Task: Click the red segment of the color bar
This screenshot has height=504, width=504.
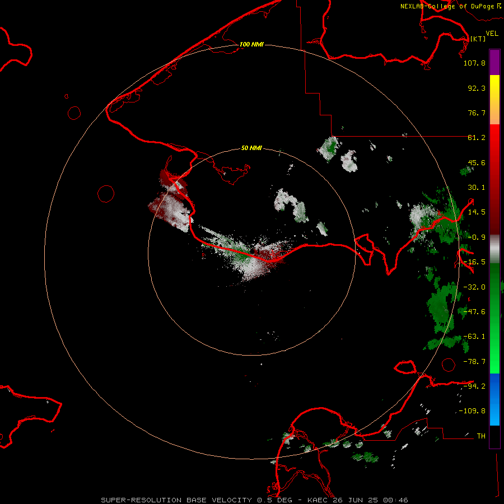Action: pos(494,179)
